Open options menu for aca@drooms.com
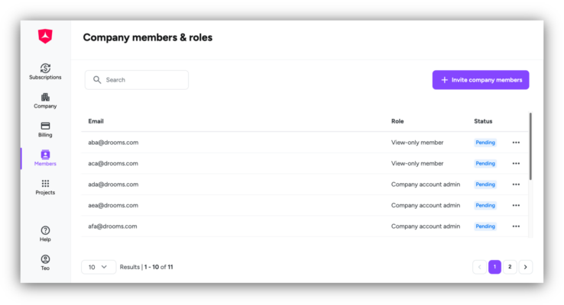 (x=516, y=163)
